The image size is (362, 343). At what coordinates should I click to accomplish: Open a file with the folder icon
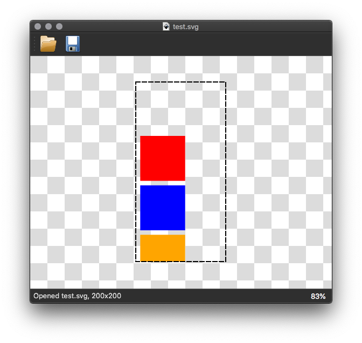(48, 44)
